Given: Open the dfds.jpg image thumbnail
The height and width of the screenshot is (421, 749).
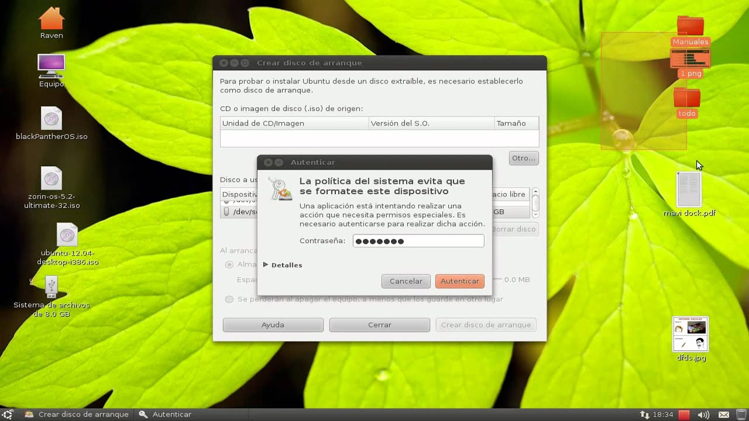Looking at the screenshot, I should click(690, 334).
